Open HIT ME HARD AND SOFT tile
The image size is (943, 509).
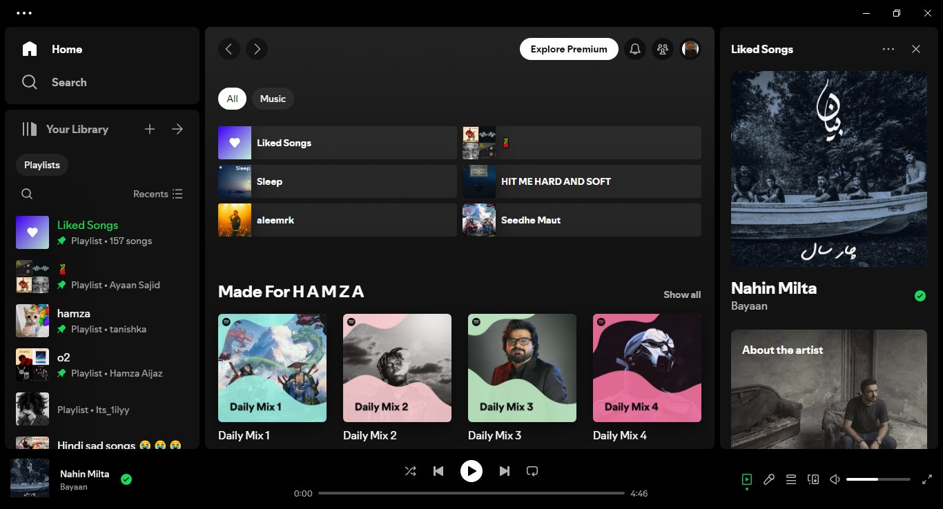coord(582,181)
